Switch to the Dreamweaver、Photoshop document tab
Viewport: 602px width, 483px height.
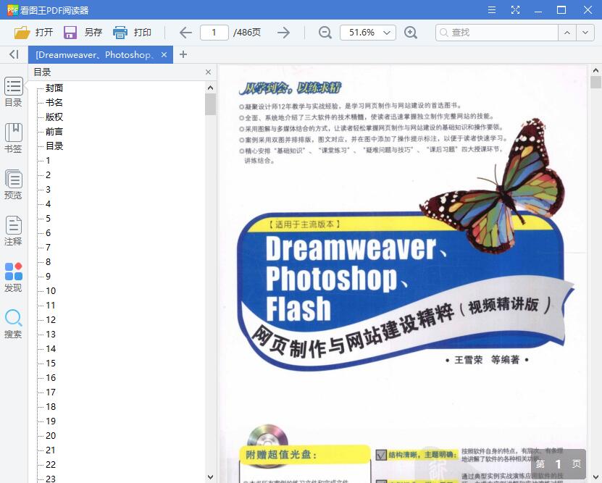coord(94,55)
